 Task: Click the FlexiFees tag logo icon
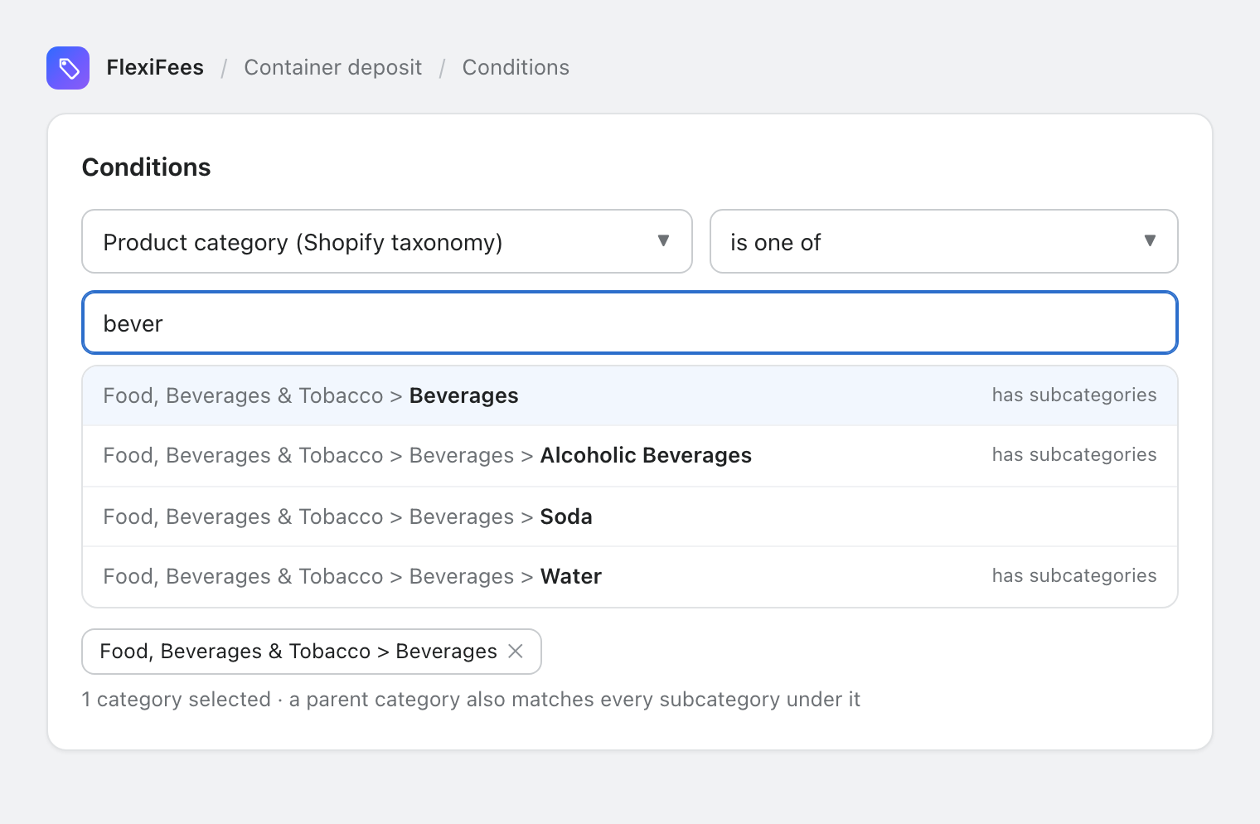68,68
